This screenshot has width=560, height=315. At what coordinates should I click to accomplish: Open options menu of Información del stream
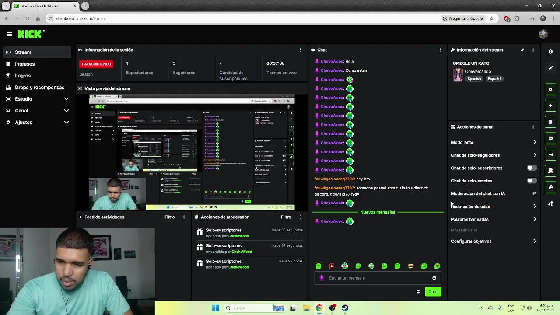coord(533,50)
